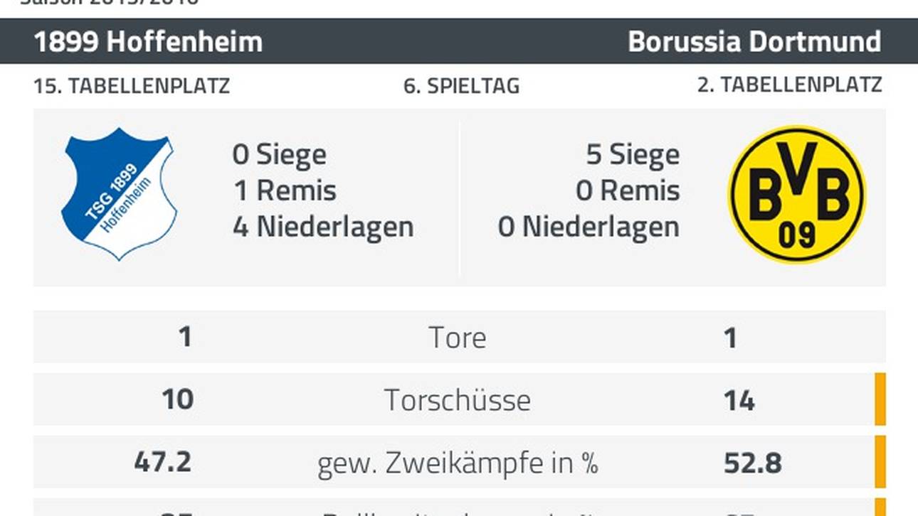
Task: Click Hoffenheim's 4 Niederlagen text
Action: coord(323,227)
